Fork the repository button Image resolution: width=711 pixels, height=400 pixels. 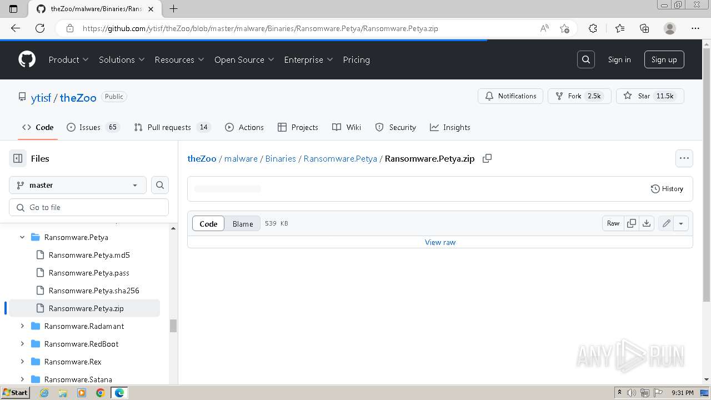pyautogui.click(x=579, y=96)
